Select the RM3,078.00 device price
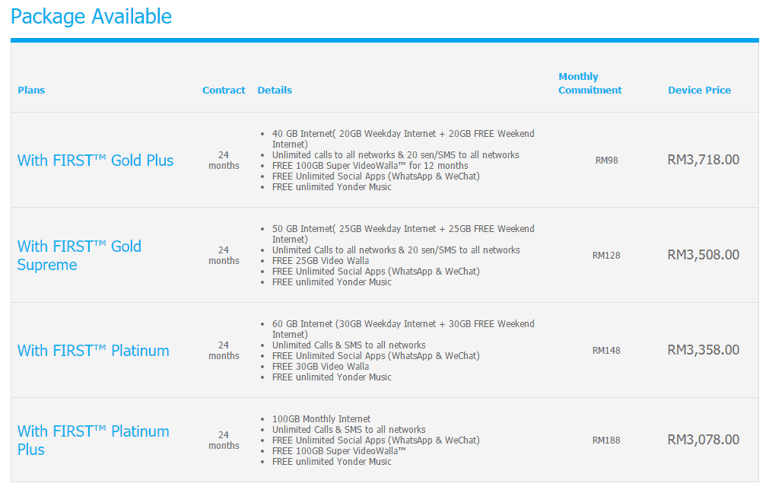The height and width of the screenshot is (493, 769). tap(704, 440)
